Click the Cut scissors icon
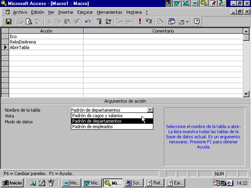This screenshot has height=188, width=251. pyautogui.click(x=49, y=21)
